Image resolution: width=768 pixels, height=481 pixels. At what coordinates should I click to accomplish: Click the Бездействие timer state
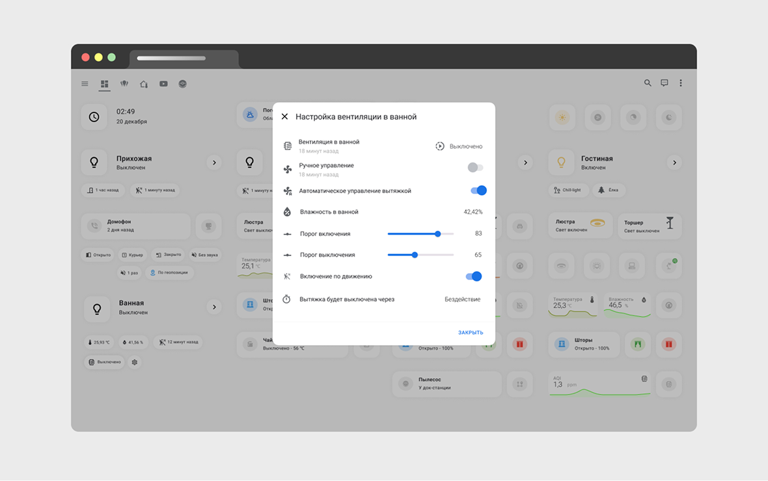(x=462, y=299)
